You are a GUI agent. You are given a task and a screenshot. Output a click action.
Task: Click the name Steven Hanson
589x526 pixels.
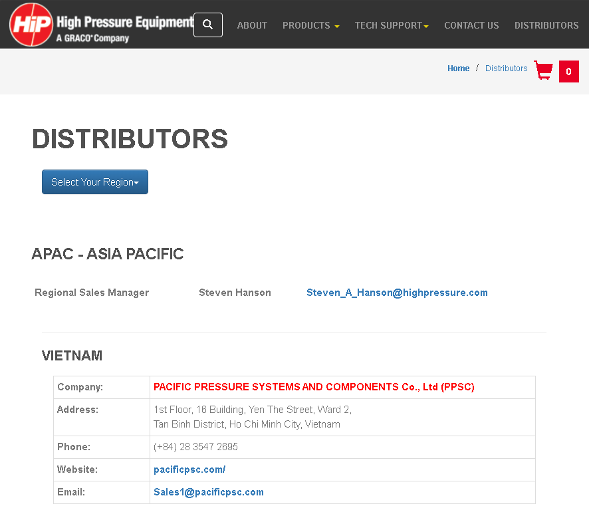tap(235, 293)
